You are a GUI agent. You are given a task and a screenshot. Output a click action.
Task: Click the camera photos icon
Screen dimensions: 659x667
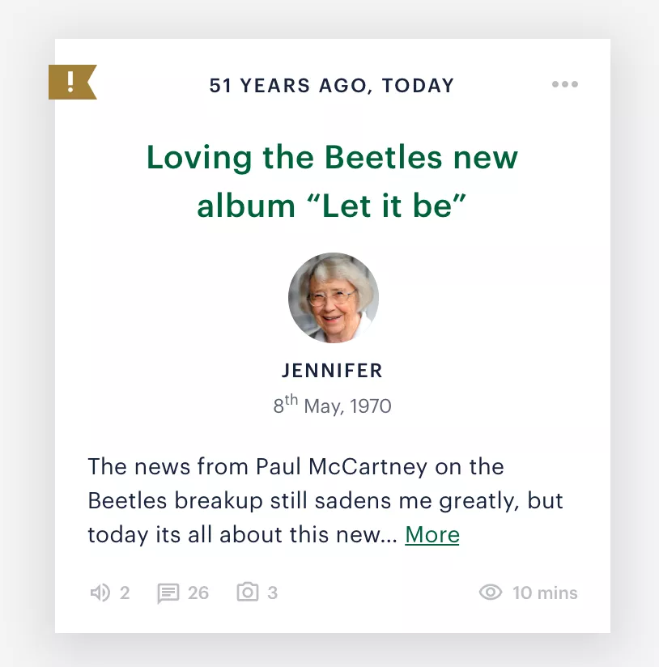pos(248,592)
